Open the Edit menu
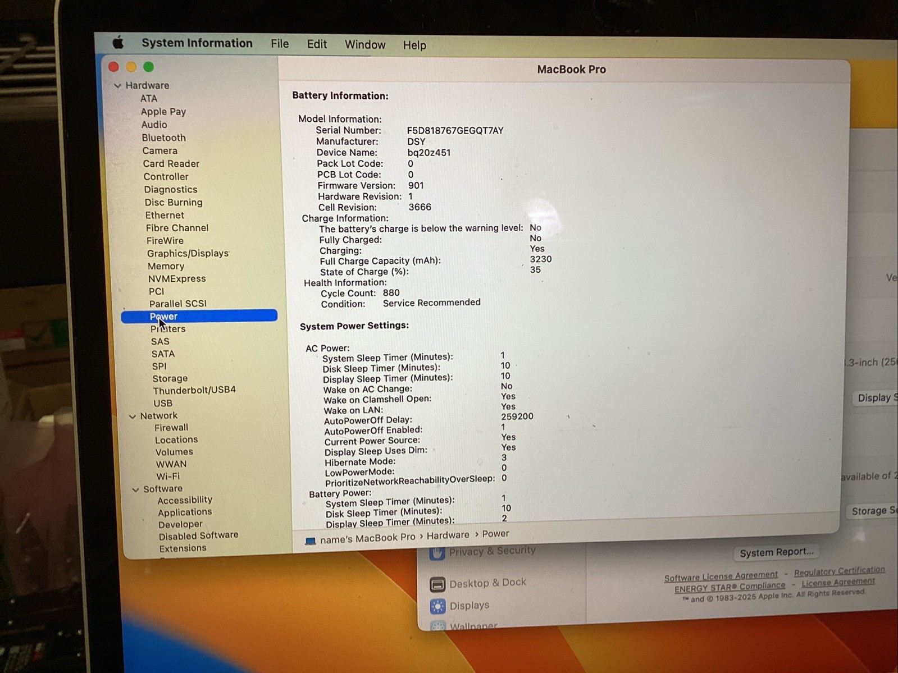The width and height of the screenshot is (898, 673). coord(317,44)
